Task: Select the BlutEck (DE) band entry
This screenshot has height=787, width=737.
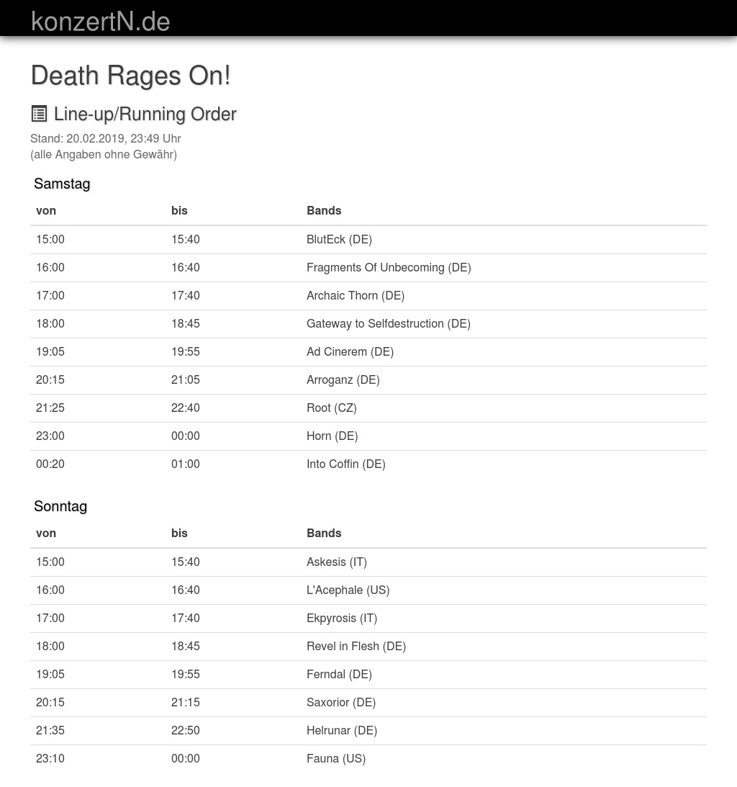Action: pos(339,239)
